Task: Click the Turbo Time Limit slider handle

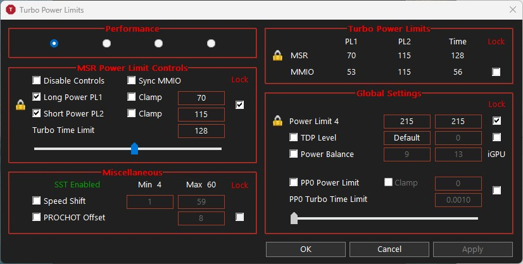Action: pyautogui.click(x=134, y=149)
